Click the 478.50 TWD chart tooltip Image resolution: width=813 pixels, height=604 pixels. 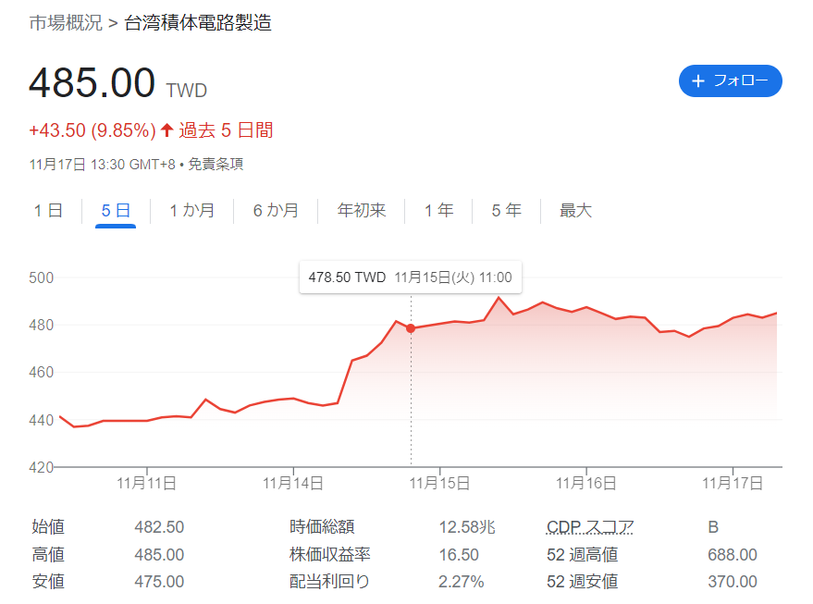(x=410, y=277)
